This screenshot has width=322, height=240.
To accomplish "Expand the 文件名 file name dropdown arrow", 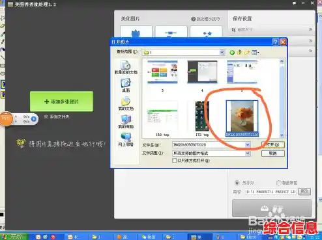I will pyautogui.click(x=248, y=144).
